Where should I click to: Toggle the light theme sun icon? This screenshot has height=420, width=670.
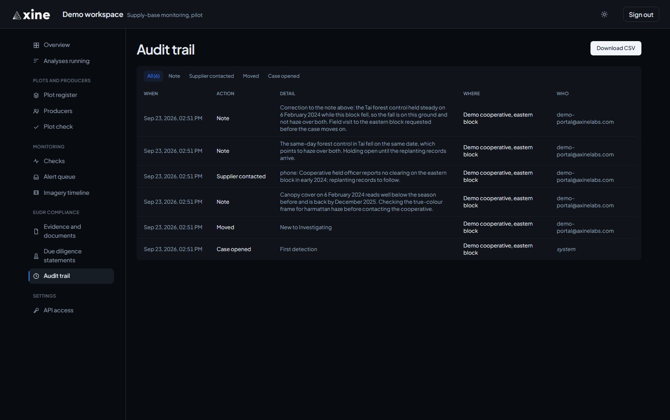click(604, 14)
